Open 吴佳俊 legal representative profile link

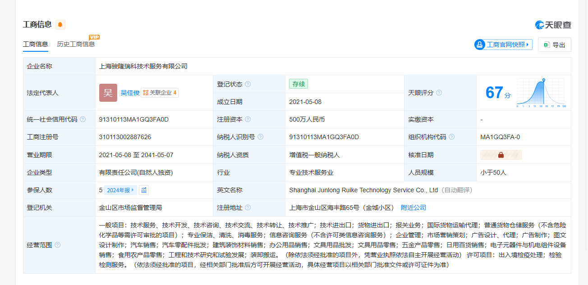[x=130, y=93]
